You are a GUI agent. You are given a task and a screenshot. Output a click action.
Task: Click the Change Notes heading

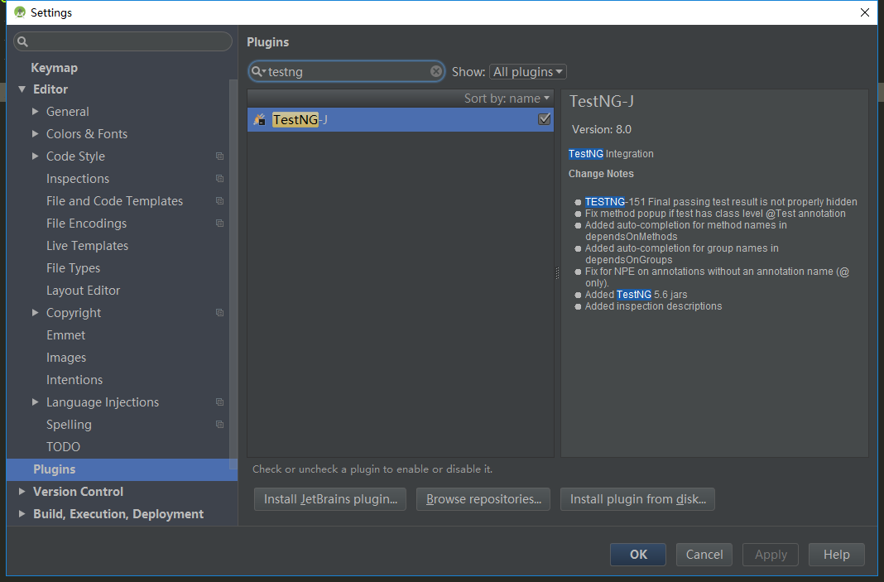(x=601, y=174)
